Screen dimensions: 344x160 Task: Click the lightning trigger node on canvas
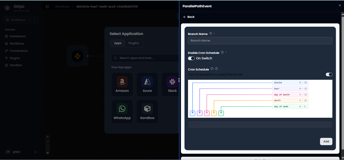click(77, 56)
